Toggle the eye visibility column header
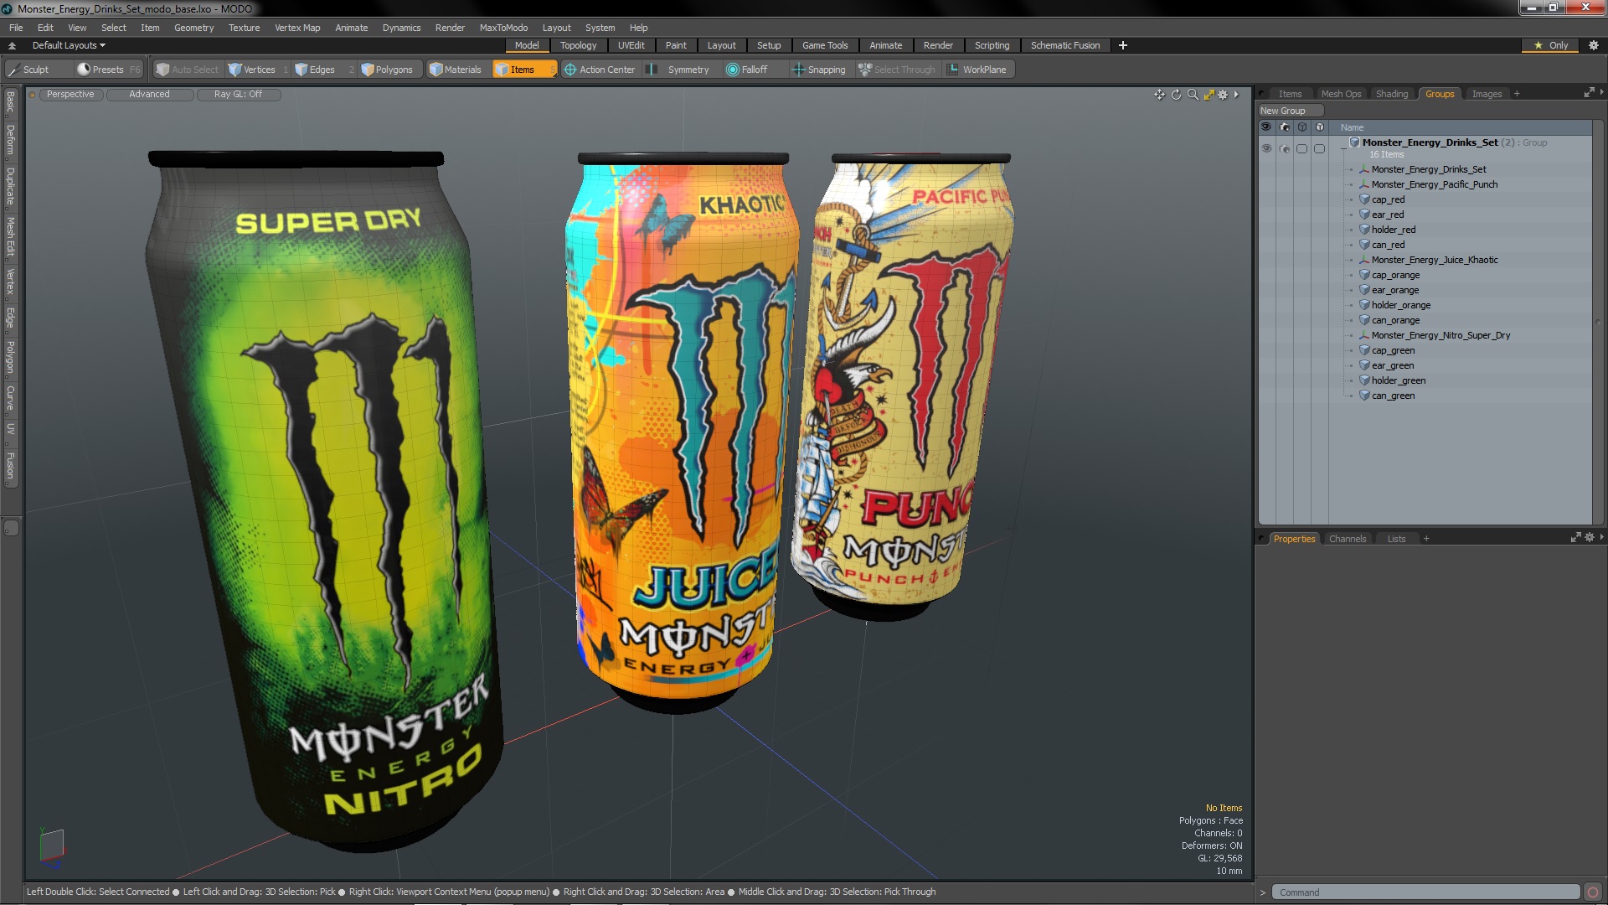Viewport: 1608px width, 905px height. click(x=1266, y=127)
